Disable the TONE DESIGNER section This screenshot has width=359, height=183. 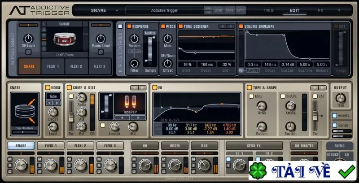181,26
